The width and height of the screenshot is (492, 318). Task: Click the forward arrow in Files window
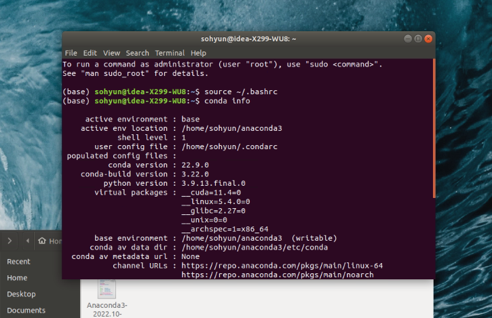tap(10, 241)
